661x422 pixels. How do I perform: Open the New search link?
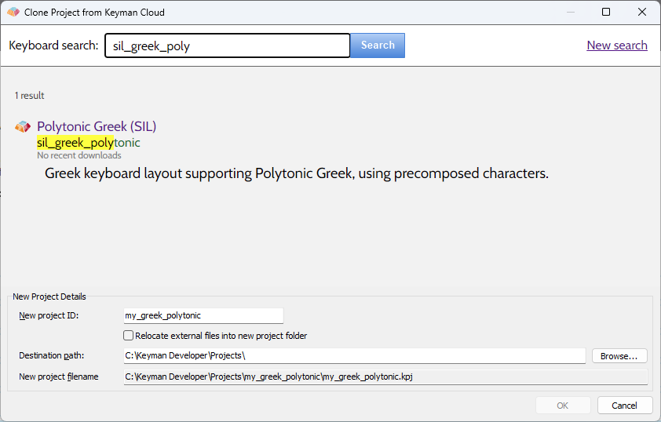617,45
